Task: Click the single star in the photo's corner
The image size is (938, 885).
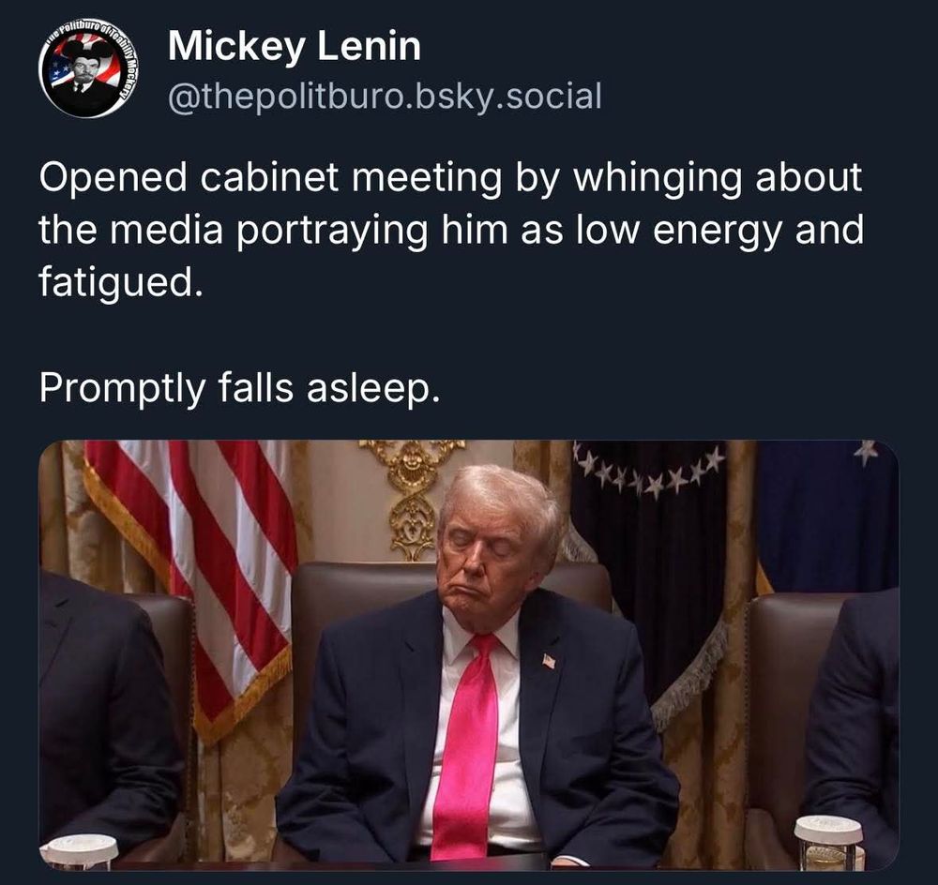Action: tap(866, 452)
